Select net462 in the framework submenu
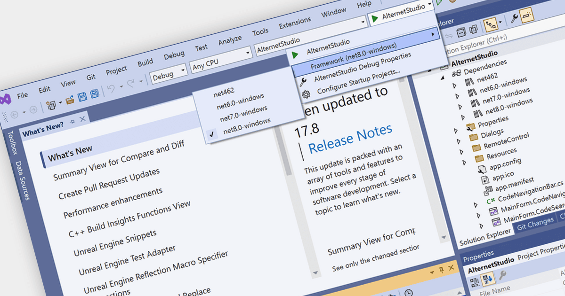This screenshot has width=565, height=296. pyautogui.click(x=224, y=93)
